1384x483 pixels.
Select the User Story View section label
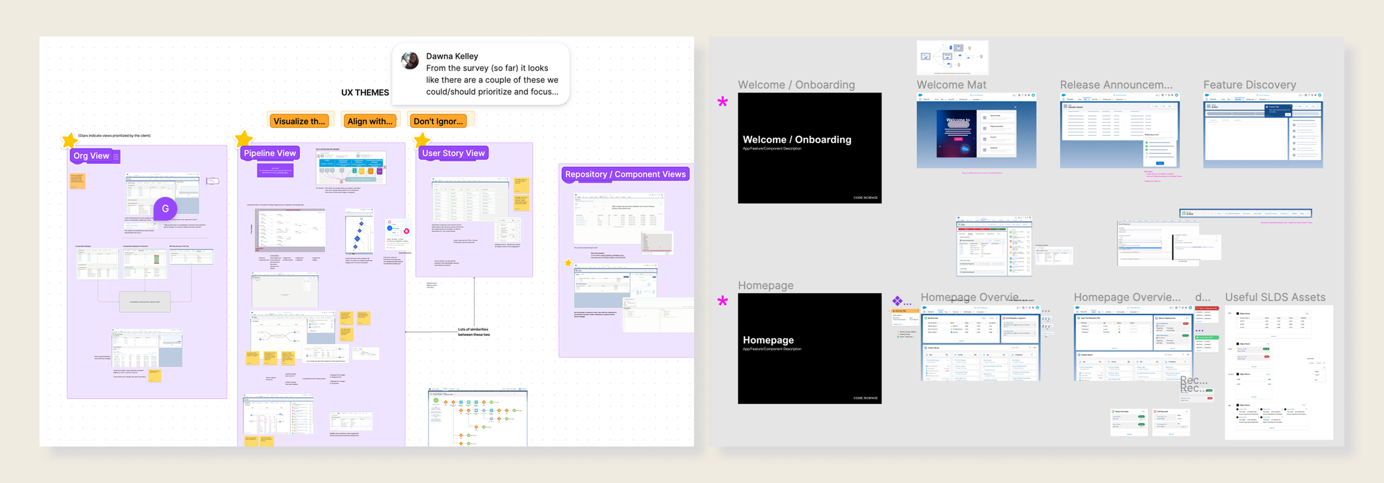tap(453, 153)
